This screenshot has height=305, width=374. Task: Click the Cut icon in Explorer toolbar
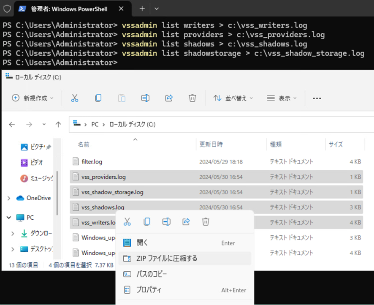75,98
